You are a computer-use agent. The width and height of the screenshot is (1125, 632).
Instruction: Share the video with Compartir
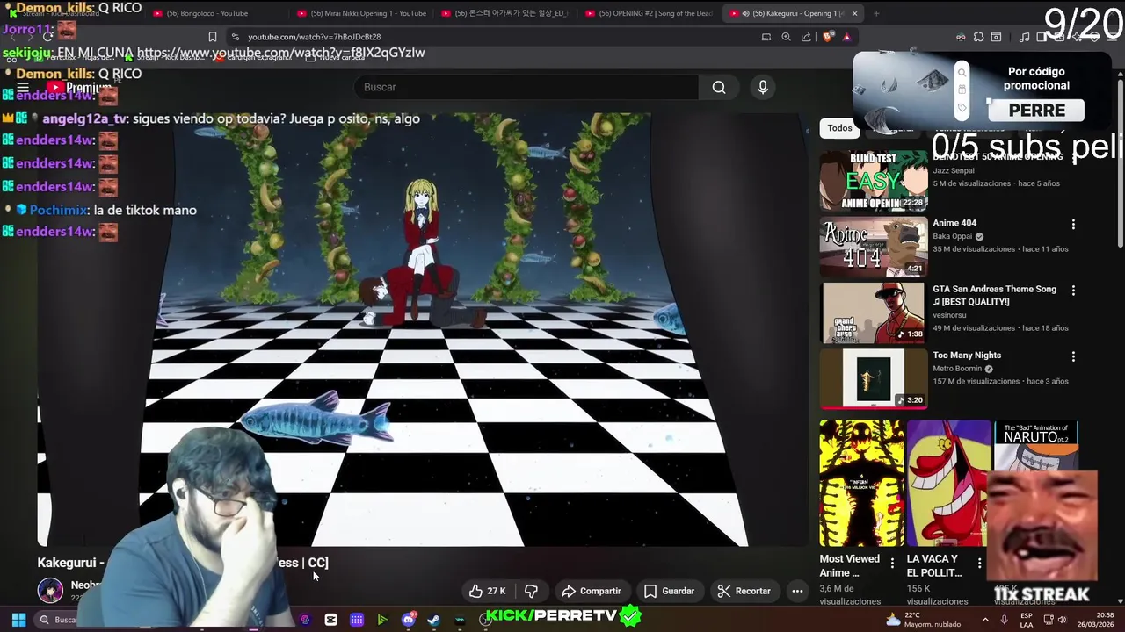(x=591, y=591)
